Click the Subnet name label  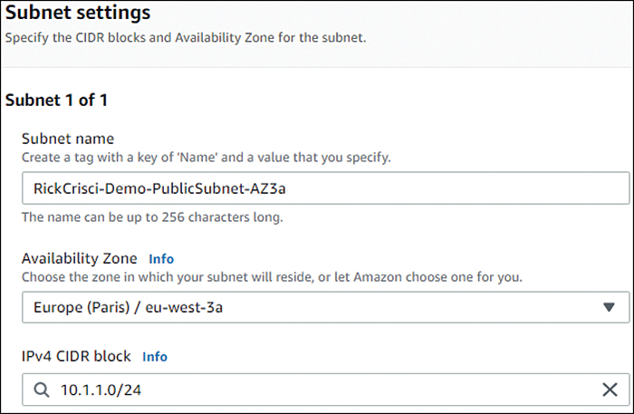[68, 139]
